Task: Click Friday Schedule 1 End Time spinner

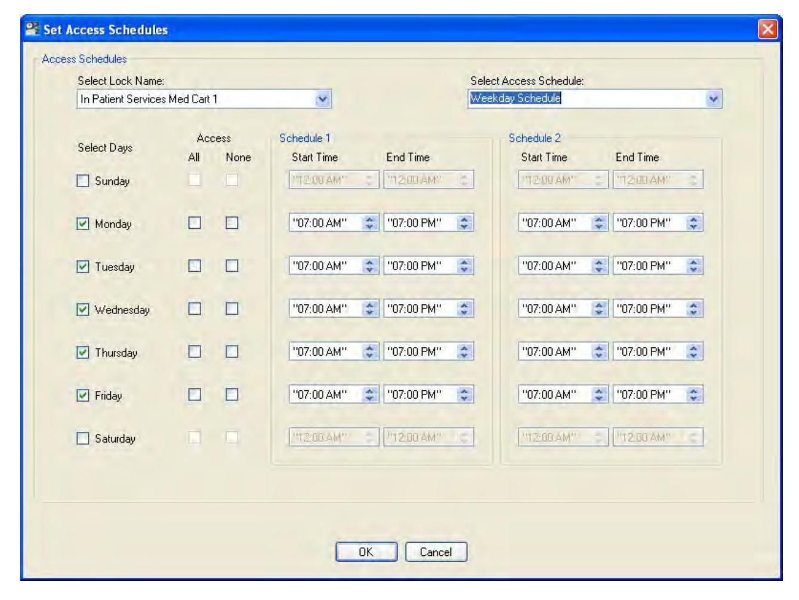Action: (x=465, y=394)
